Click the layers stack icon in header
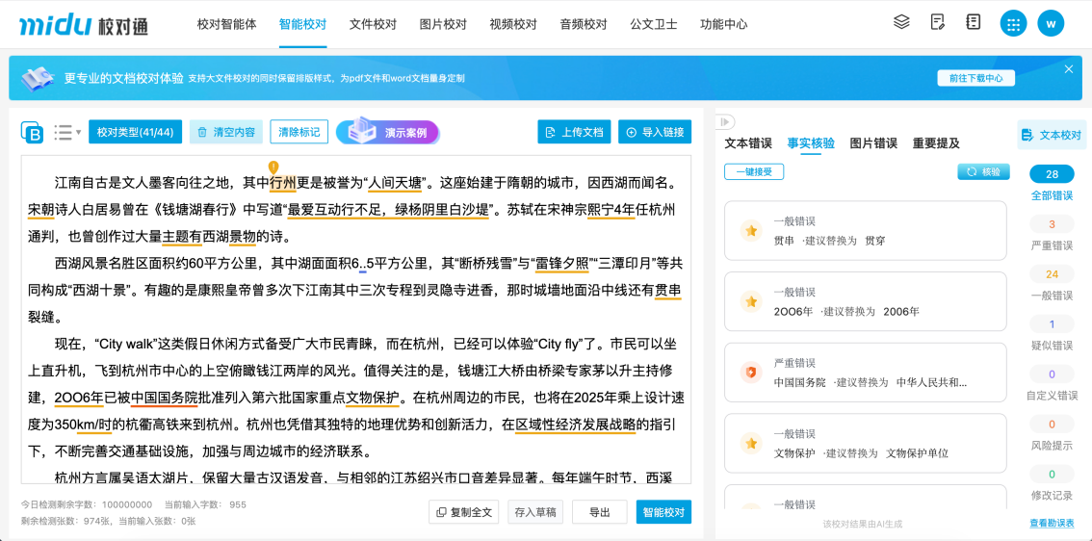This screenshot has width=1092, height=541. pyautogui.click(x=901, y=22)
